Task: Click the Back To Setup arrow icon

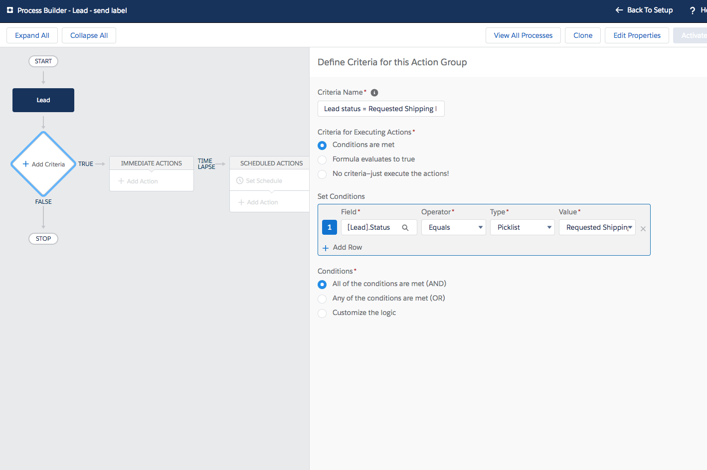Action: pyautogui.click(x=619, y=10)
